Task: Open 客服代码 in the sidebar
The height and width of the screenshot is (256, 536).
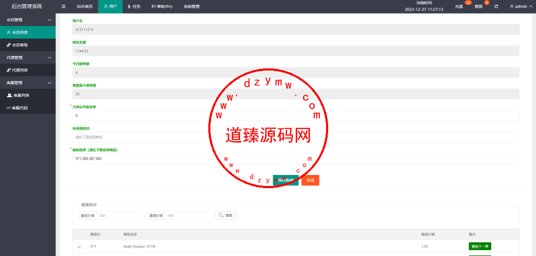Action: coord(28,108)
